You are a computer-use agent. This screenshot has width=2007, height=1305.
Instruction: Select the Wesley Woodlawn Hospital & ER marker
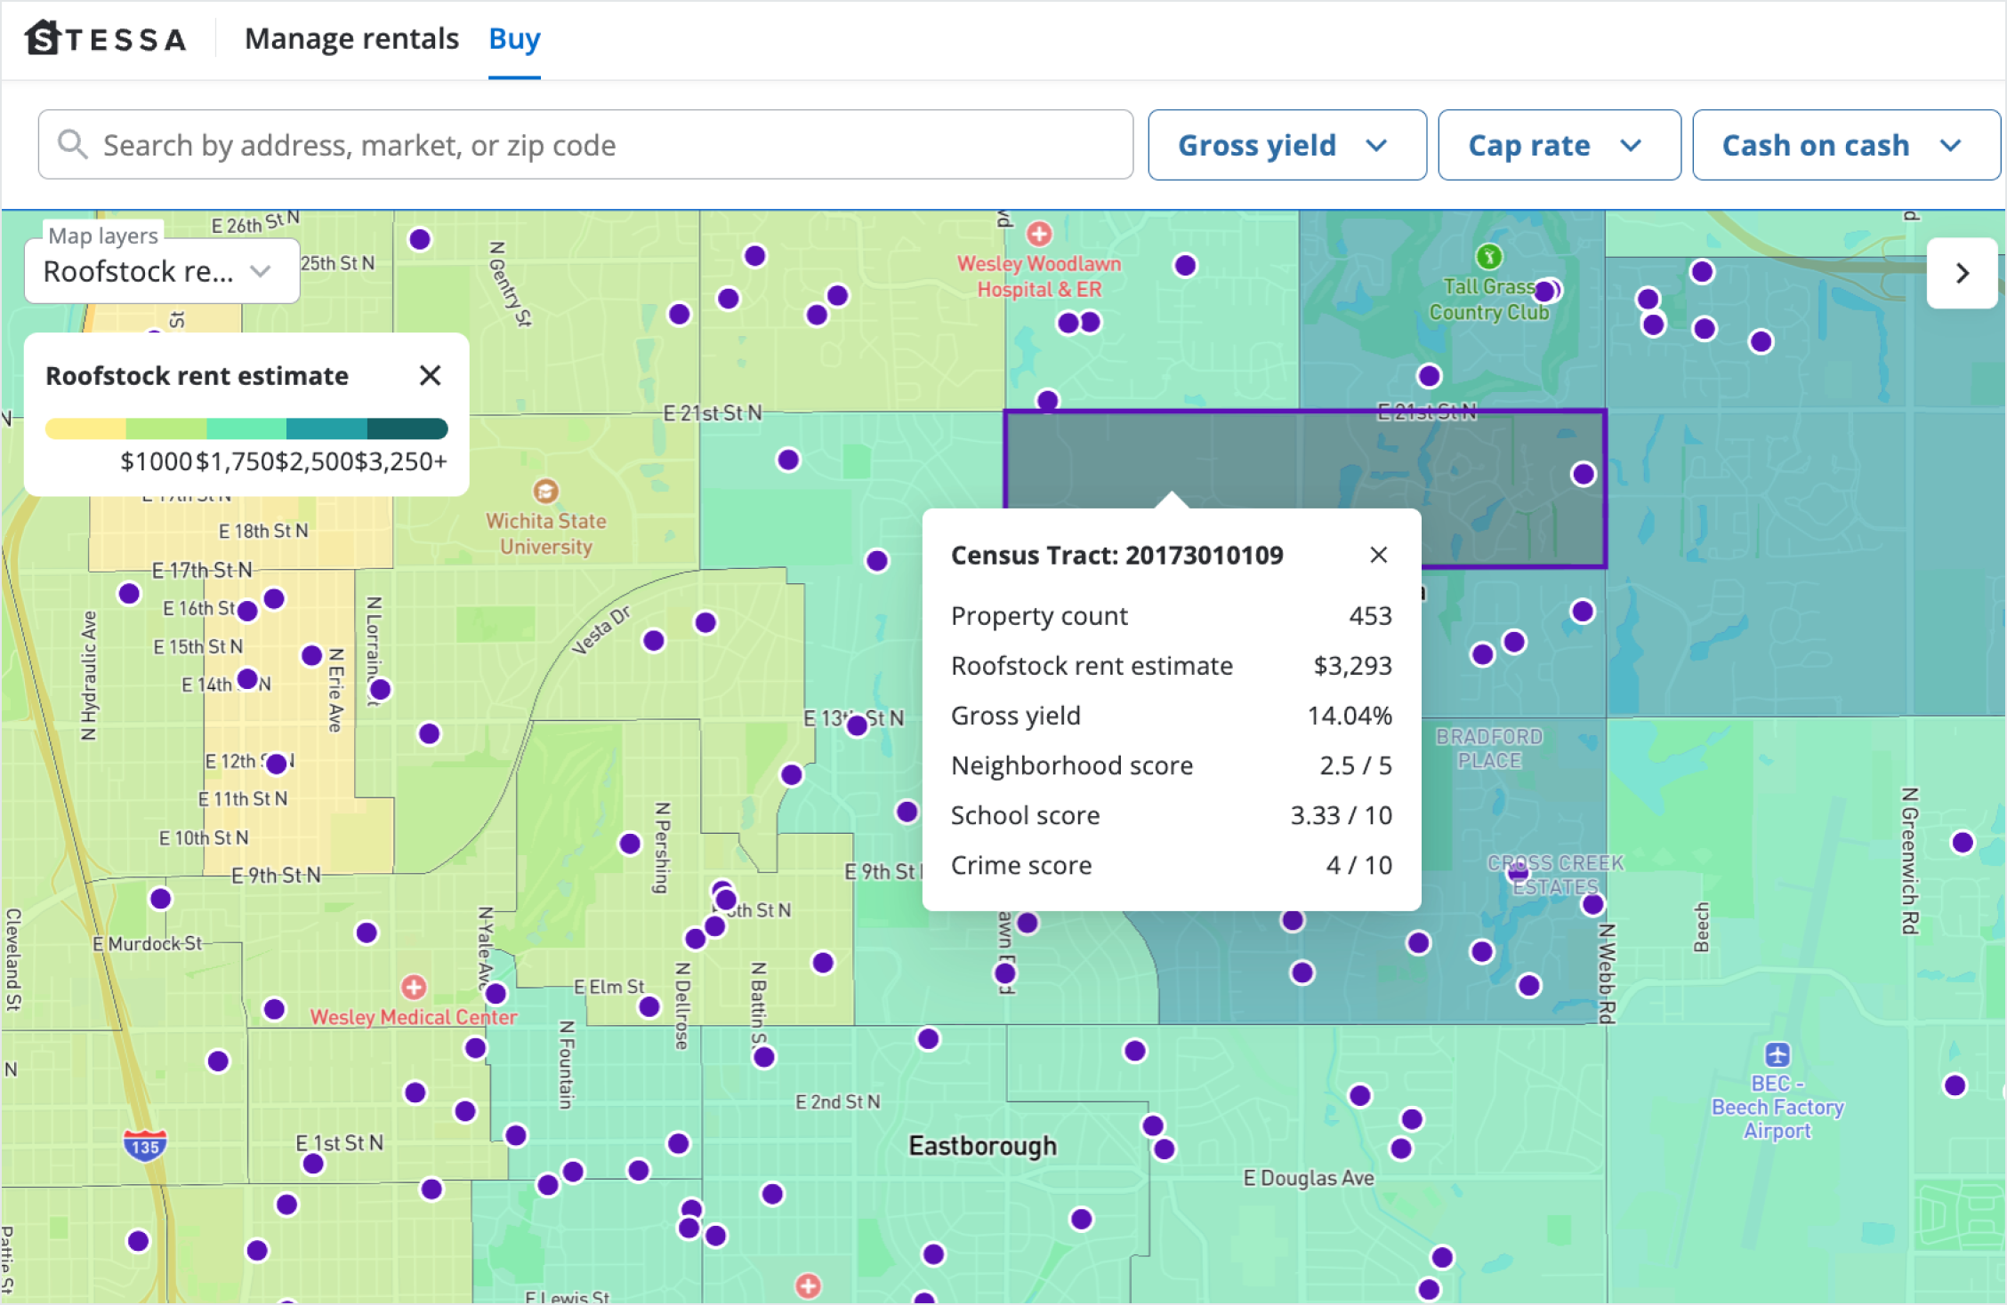1039,235
